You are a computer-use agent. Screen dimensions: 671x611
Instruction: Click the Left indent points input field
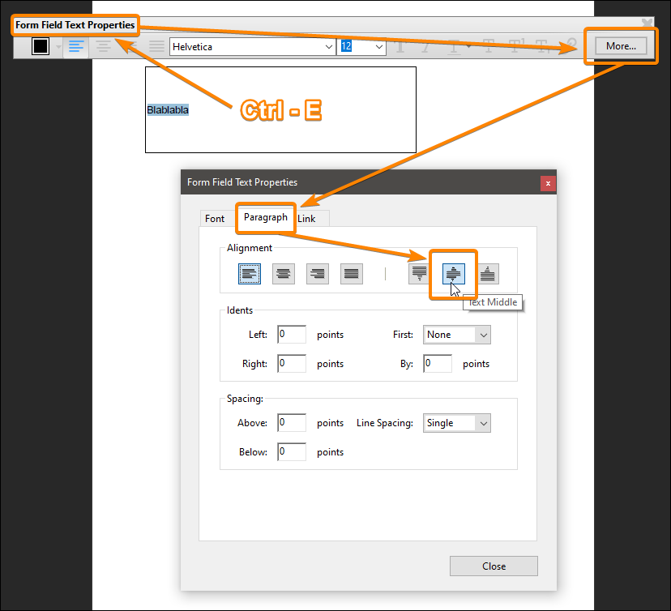[x=291, y=334]
